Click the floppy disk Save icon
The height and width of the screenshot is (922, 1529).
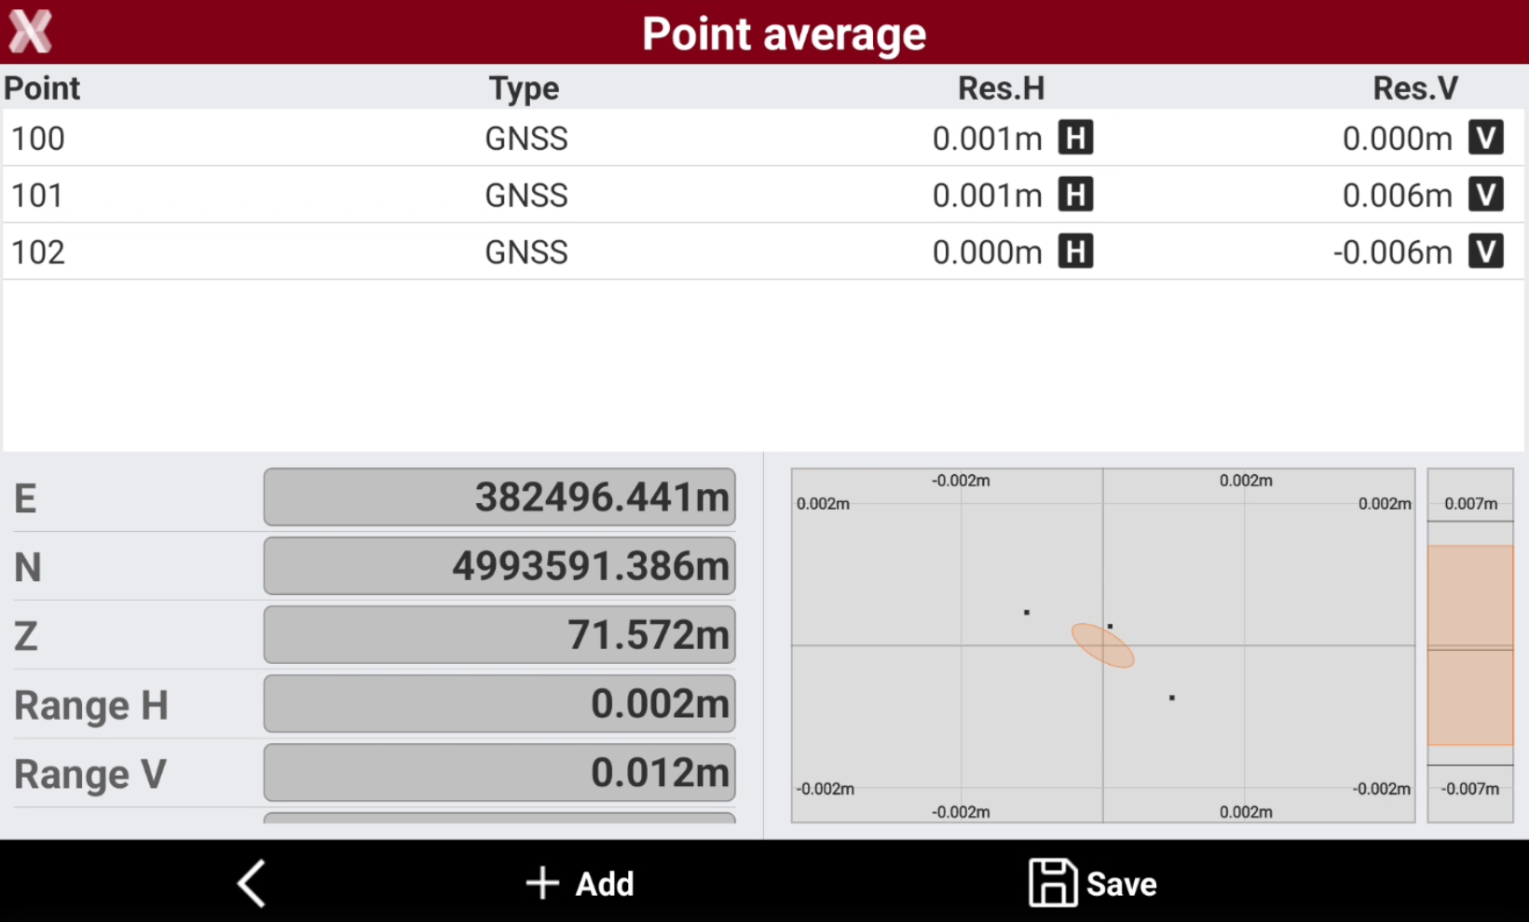(1053, 883)
